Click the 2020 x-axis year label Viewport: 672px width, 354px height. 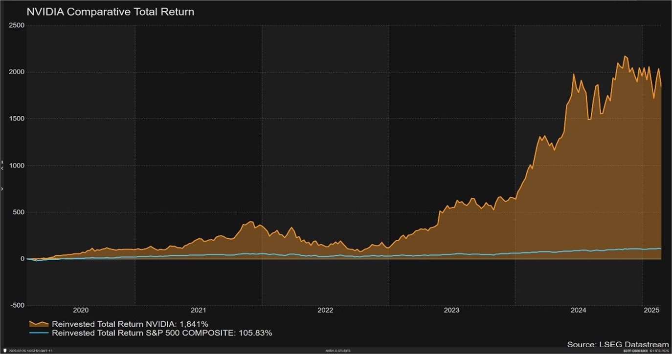[x=80, y=310]
